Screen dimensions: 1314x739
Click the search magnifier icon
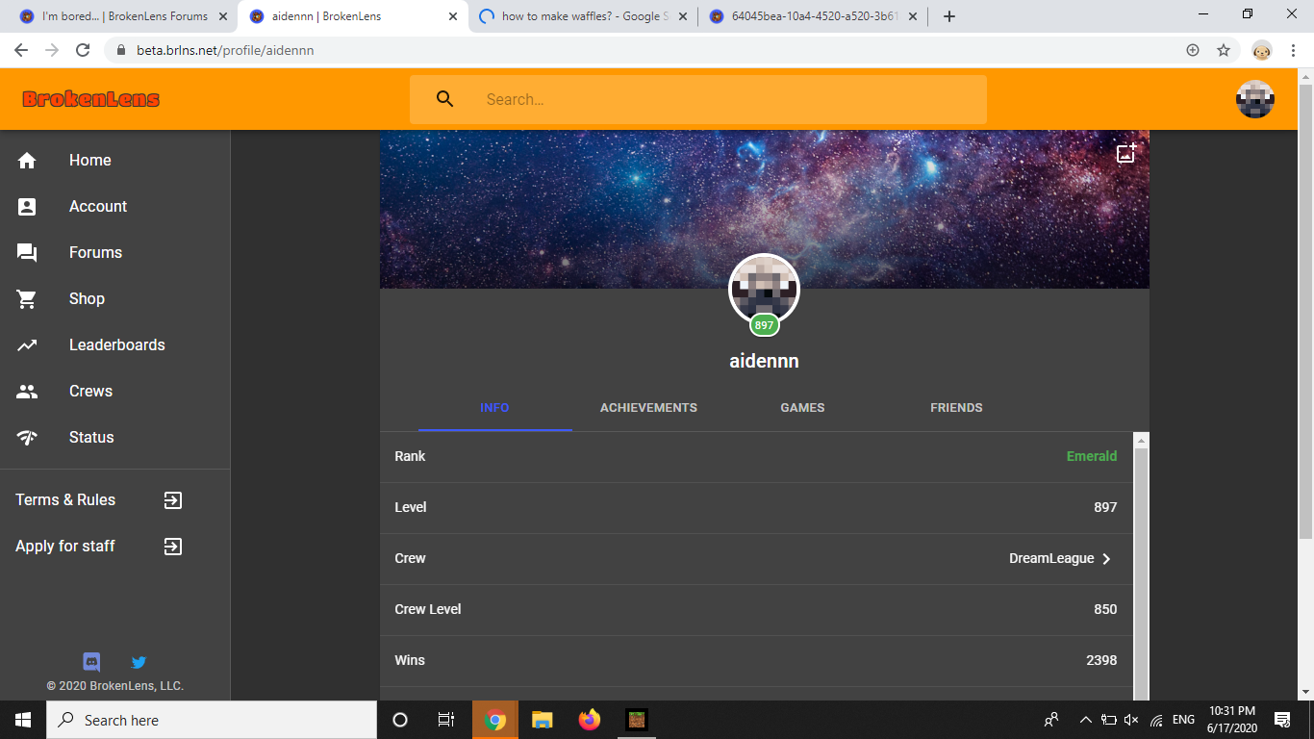[444, 99]
